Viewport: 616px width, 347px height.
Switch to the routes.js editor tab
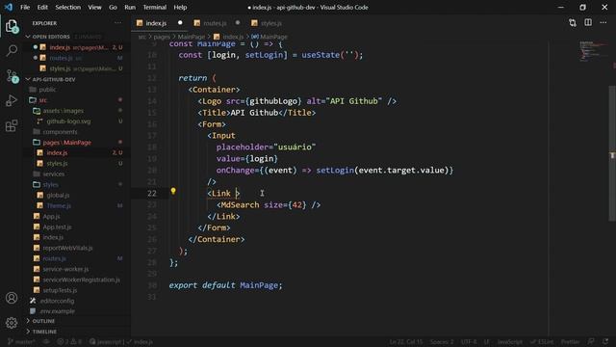pyautogui.click(x=215, y=23)
